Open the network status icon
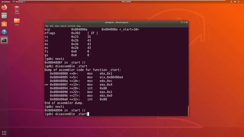 click(231, 2)
